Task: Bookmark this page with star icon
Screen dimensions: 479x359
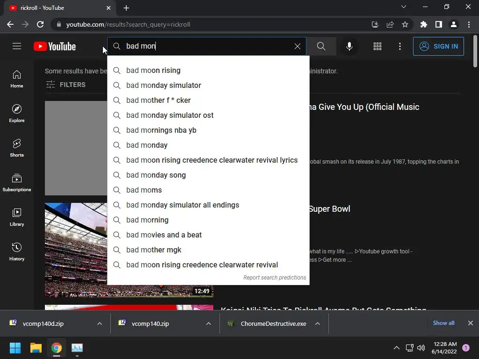Action: pos(405,24)
